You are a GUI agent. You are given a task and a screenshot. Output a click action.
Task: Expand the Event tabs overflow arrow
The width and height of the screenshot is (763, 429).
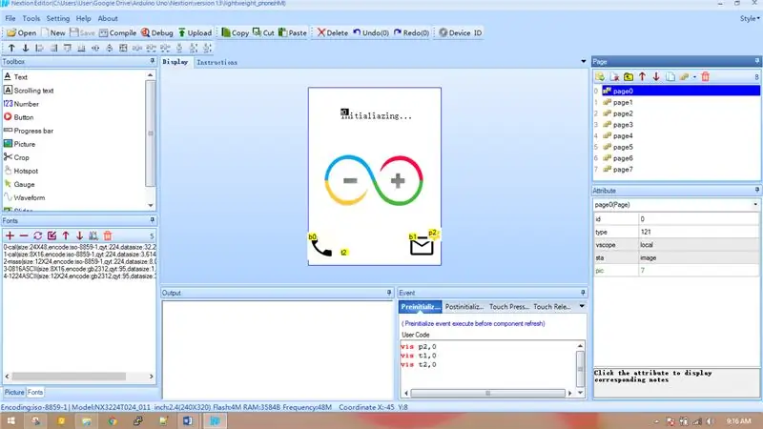point(582,306)
